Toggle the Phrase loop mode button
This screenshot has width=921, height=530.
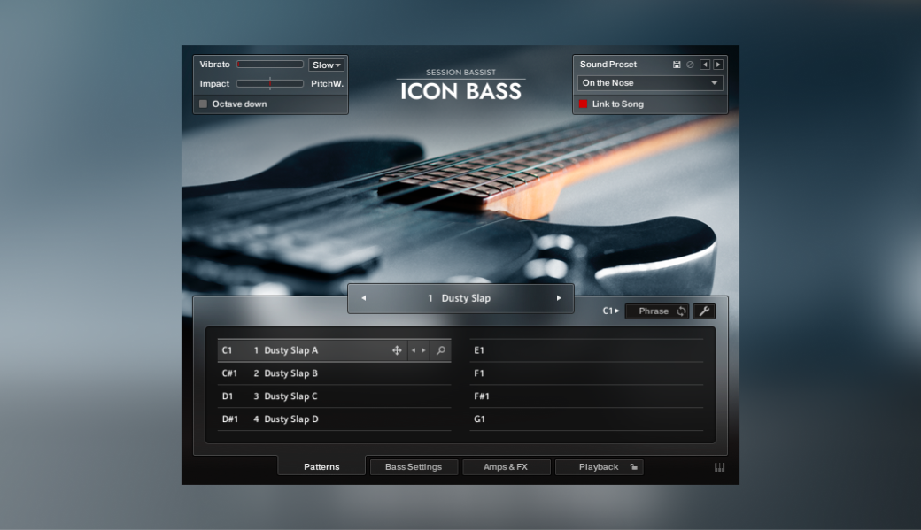click(657, 311)
